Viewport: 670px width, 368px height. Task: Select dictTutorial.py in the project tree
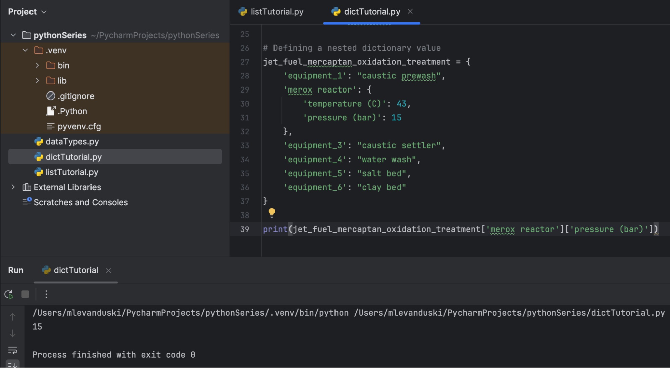[115, 157]
